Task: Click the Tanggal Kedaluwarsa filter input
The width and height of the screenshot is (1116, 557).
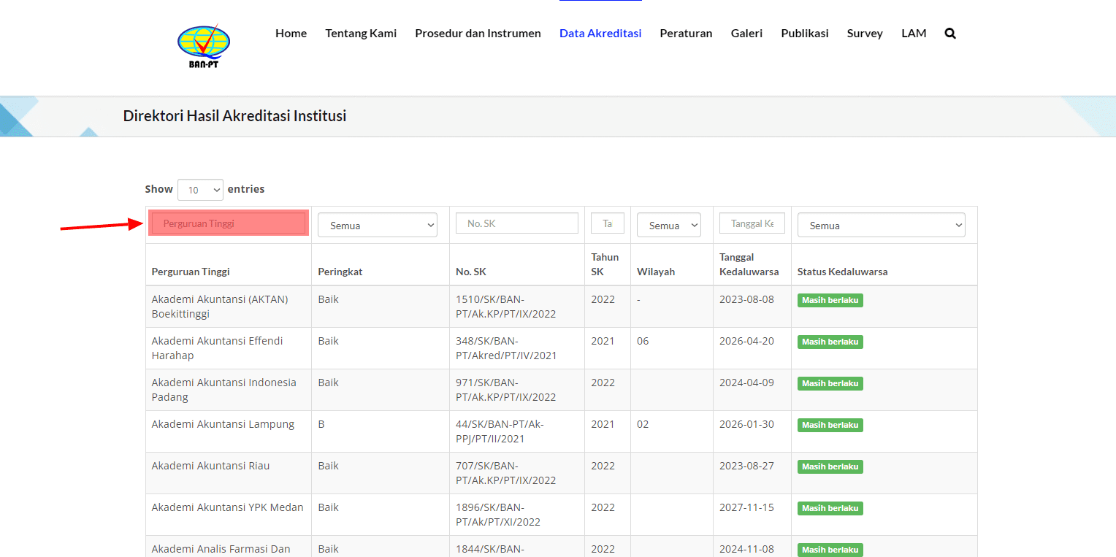Action: point(752,223)
